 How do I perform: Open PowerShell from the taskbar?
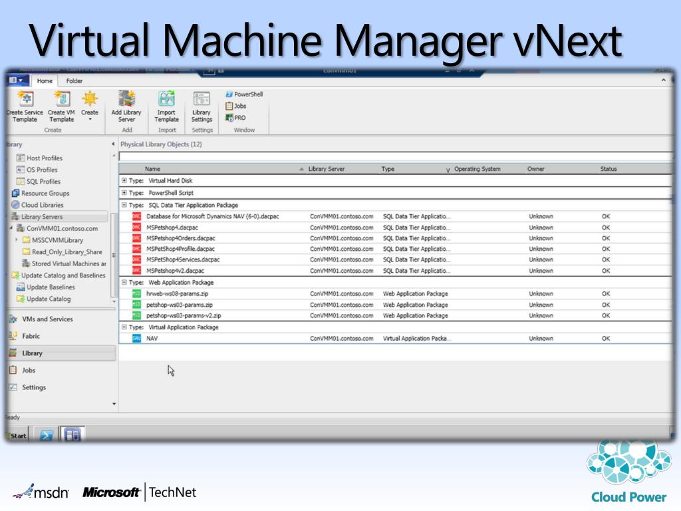(x=46, y=435)
